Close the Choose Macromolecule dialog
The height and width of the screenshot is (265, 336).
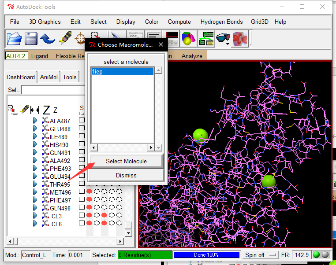161,44
